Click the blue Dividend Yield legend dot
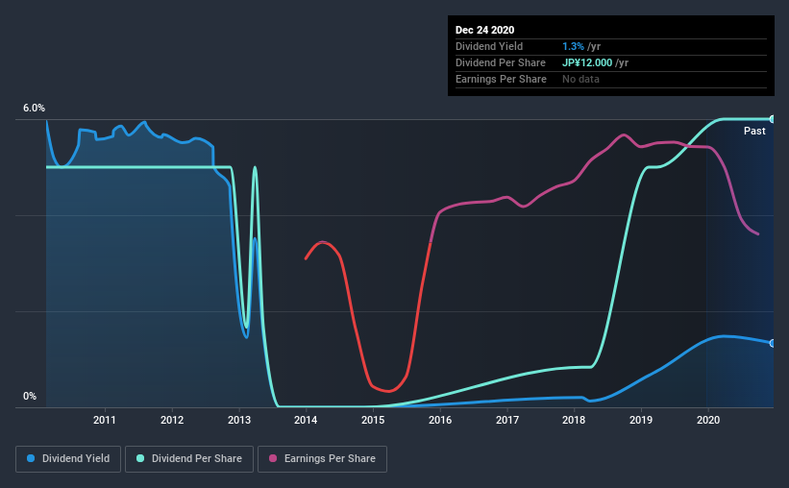The image size is (789, 488). click(31, 458)
